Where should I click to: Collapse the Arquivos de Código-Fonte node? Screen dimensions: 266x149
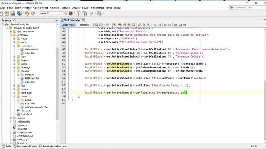pyautogui.click(x=7, y=28)
